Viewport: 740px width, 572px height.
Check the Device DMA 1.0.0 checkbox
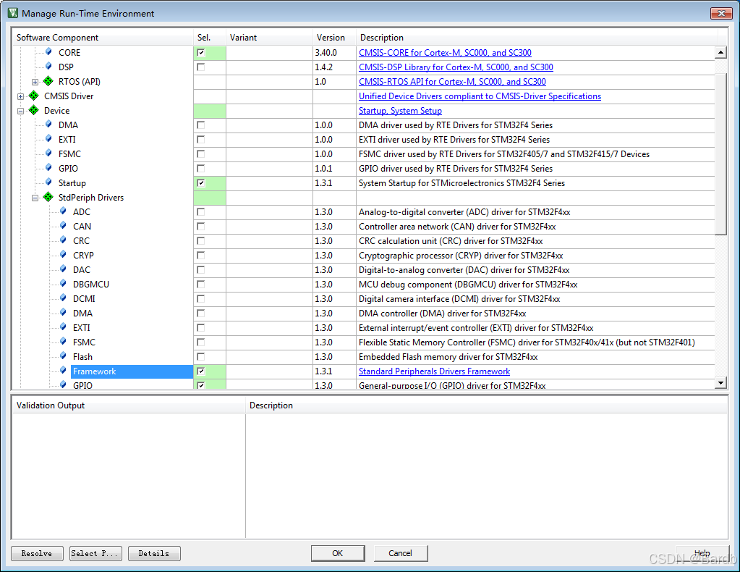[201, 125]
